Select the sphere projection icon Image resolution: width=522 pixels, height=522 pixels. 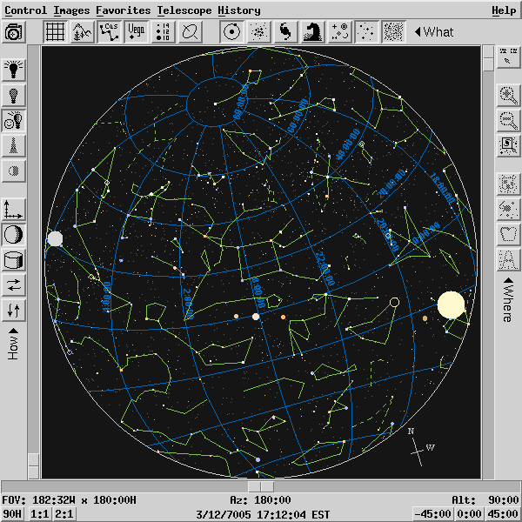tap(15, 234)
